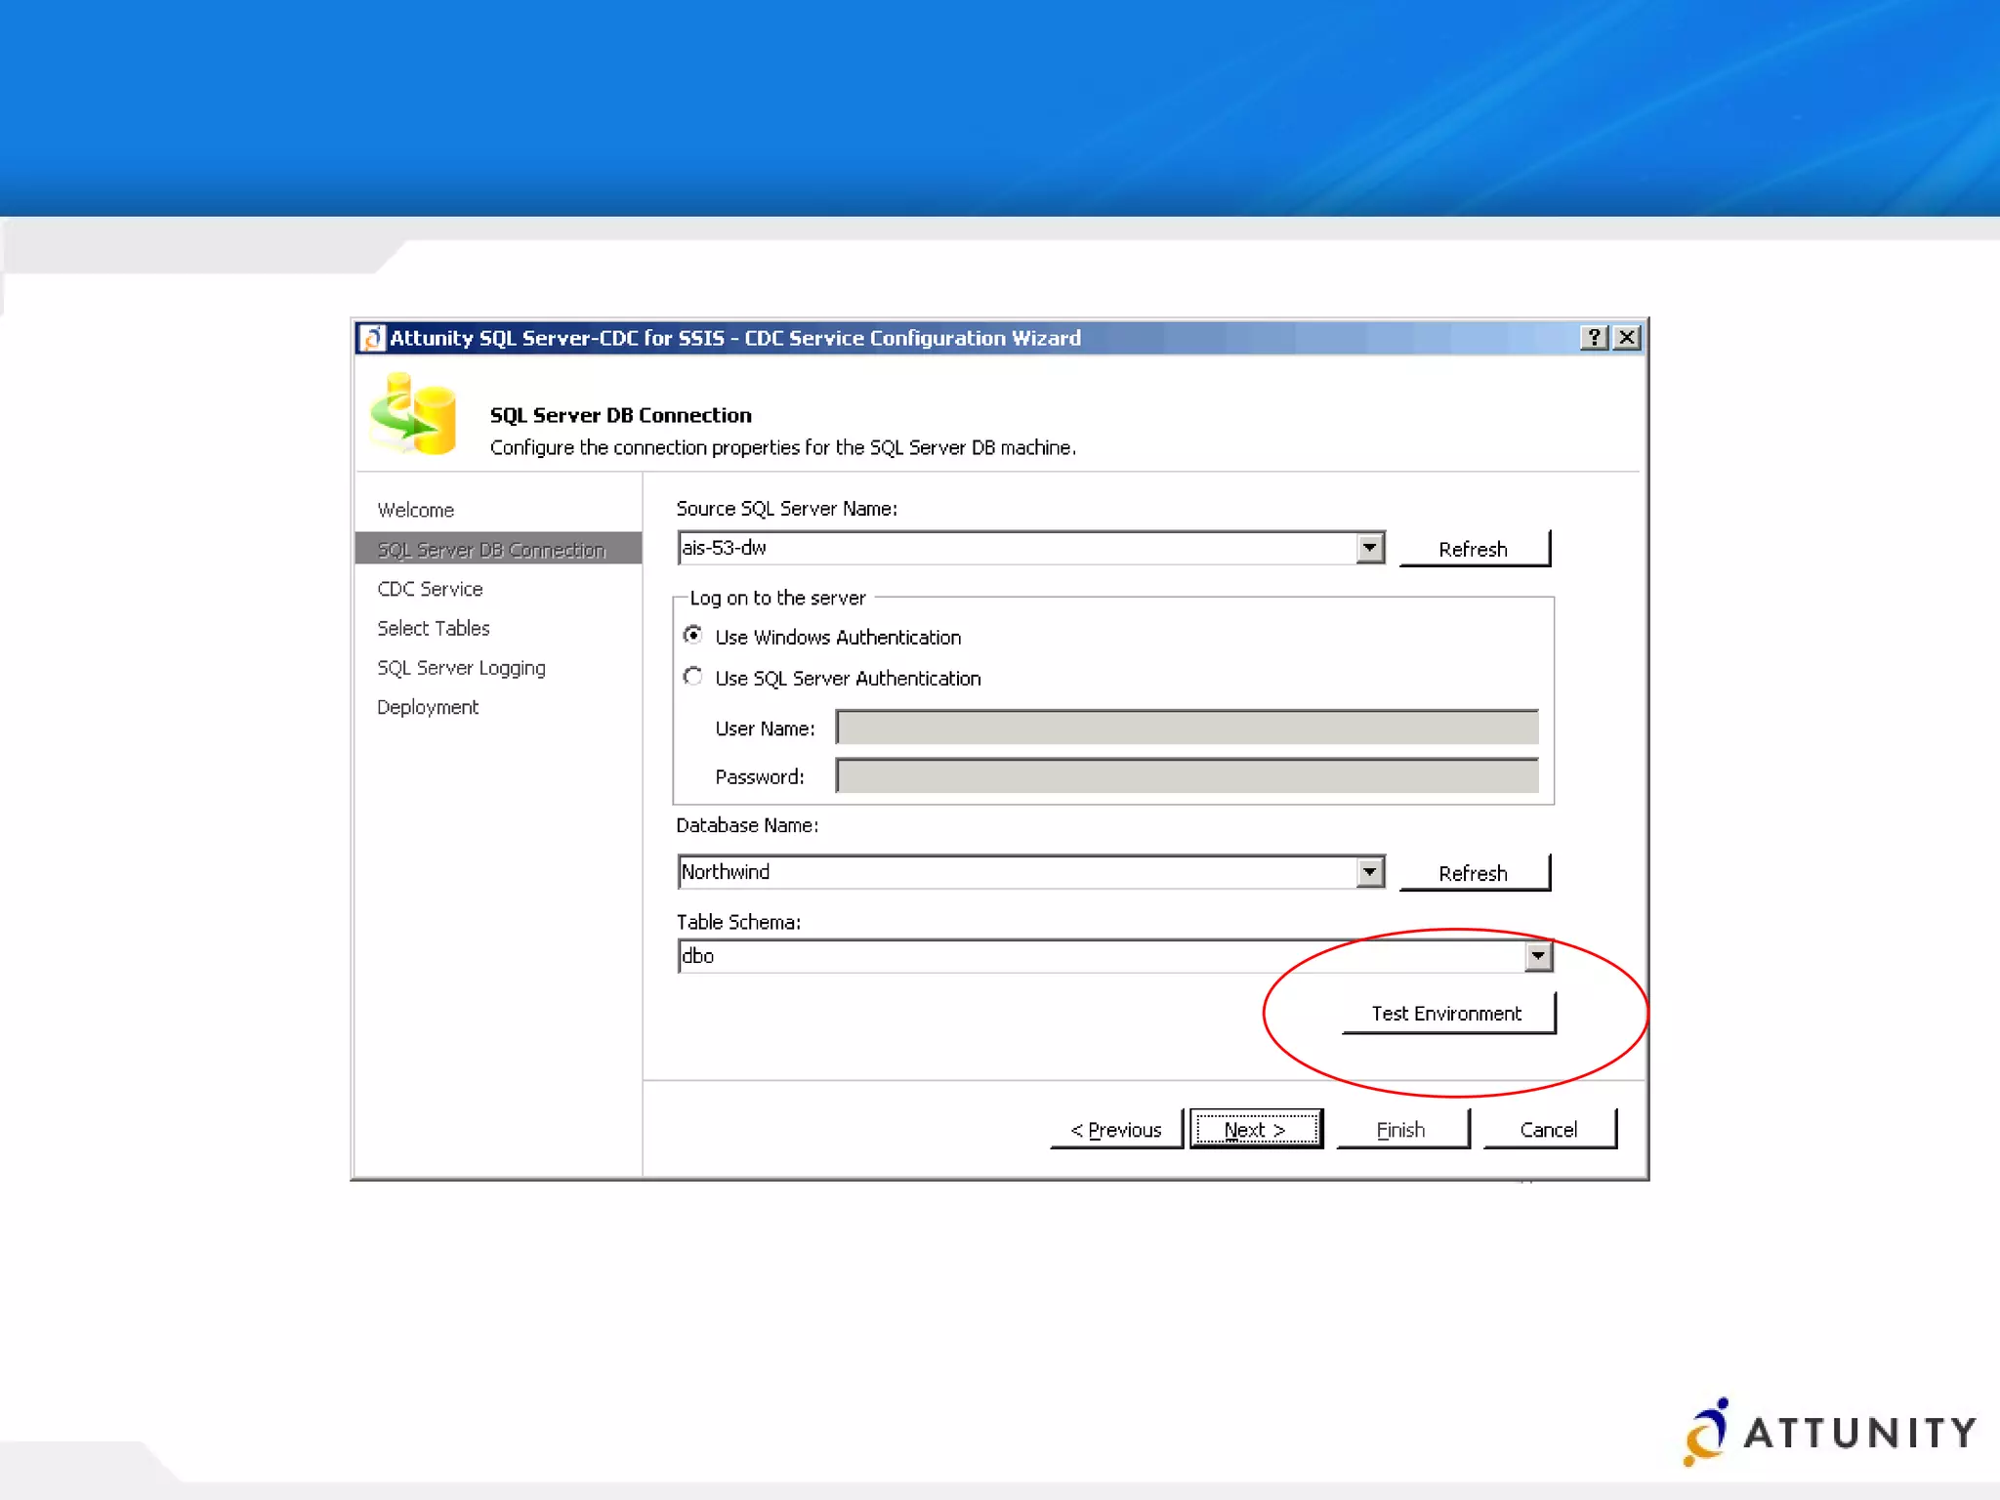This screenshot has width=2000, height=1500.
Task: Close the CDC Service Configuration Wizard
Action: point(1626,338)
